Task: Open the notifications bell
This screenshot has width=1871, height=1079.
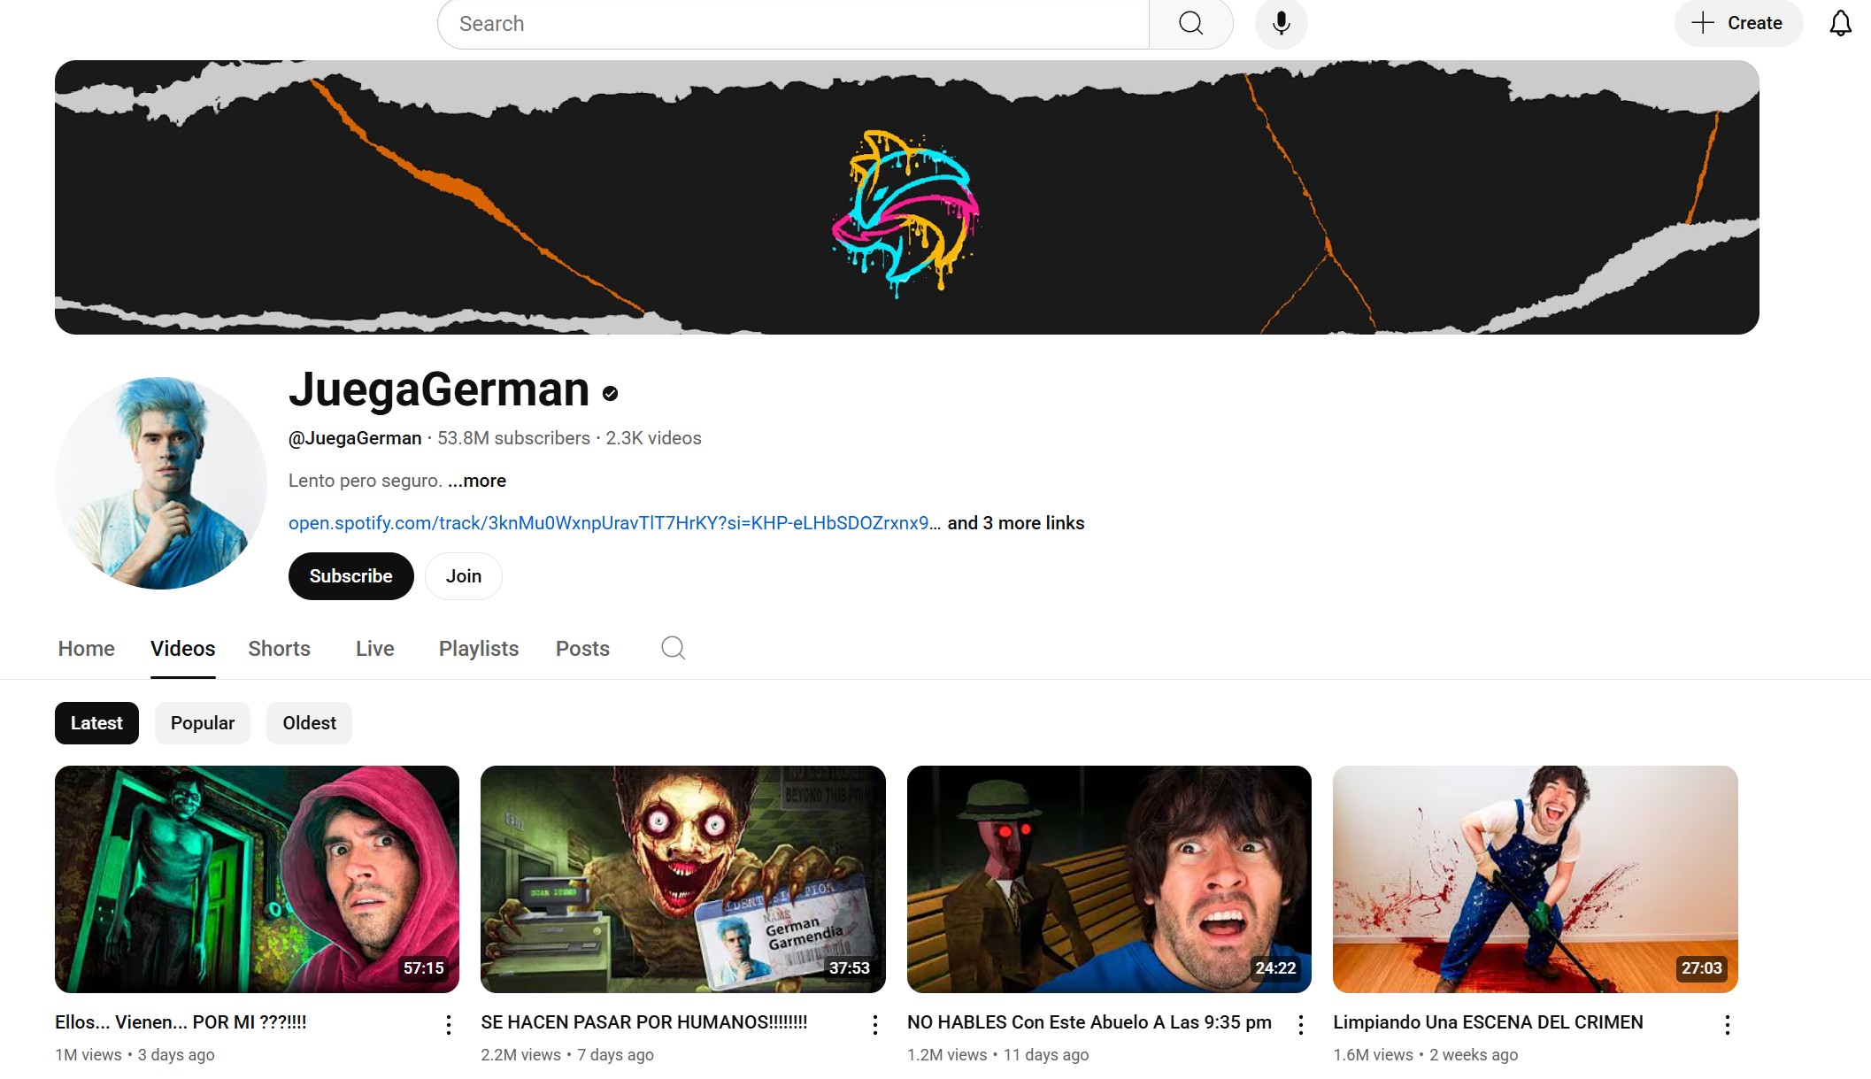Action: (x=1840, y=24)
